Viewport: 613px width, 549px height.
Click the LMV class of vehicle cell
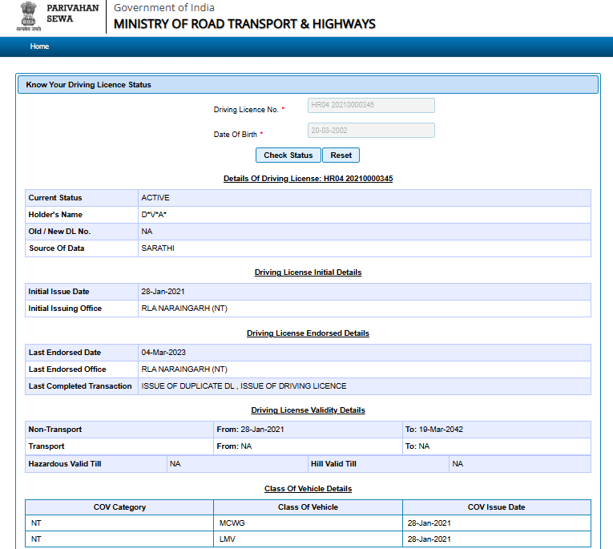[x=227, y=539]
